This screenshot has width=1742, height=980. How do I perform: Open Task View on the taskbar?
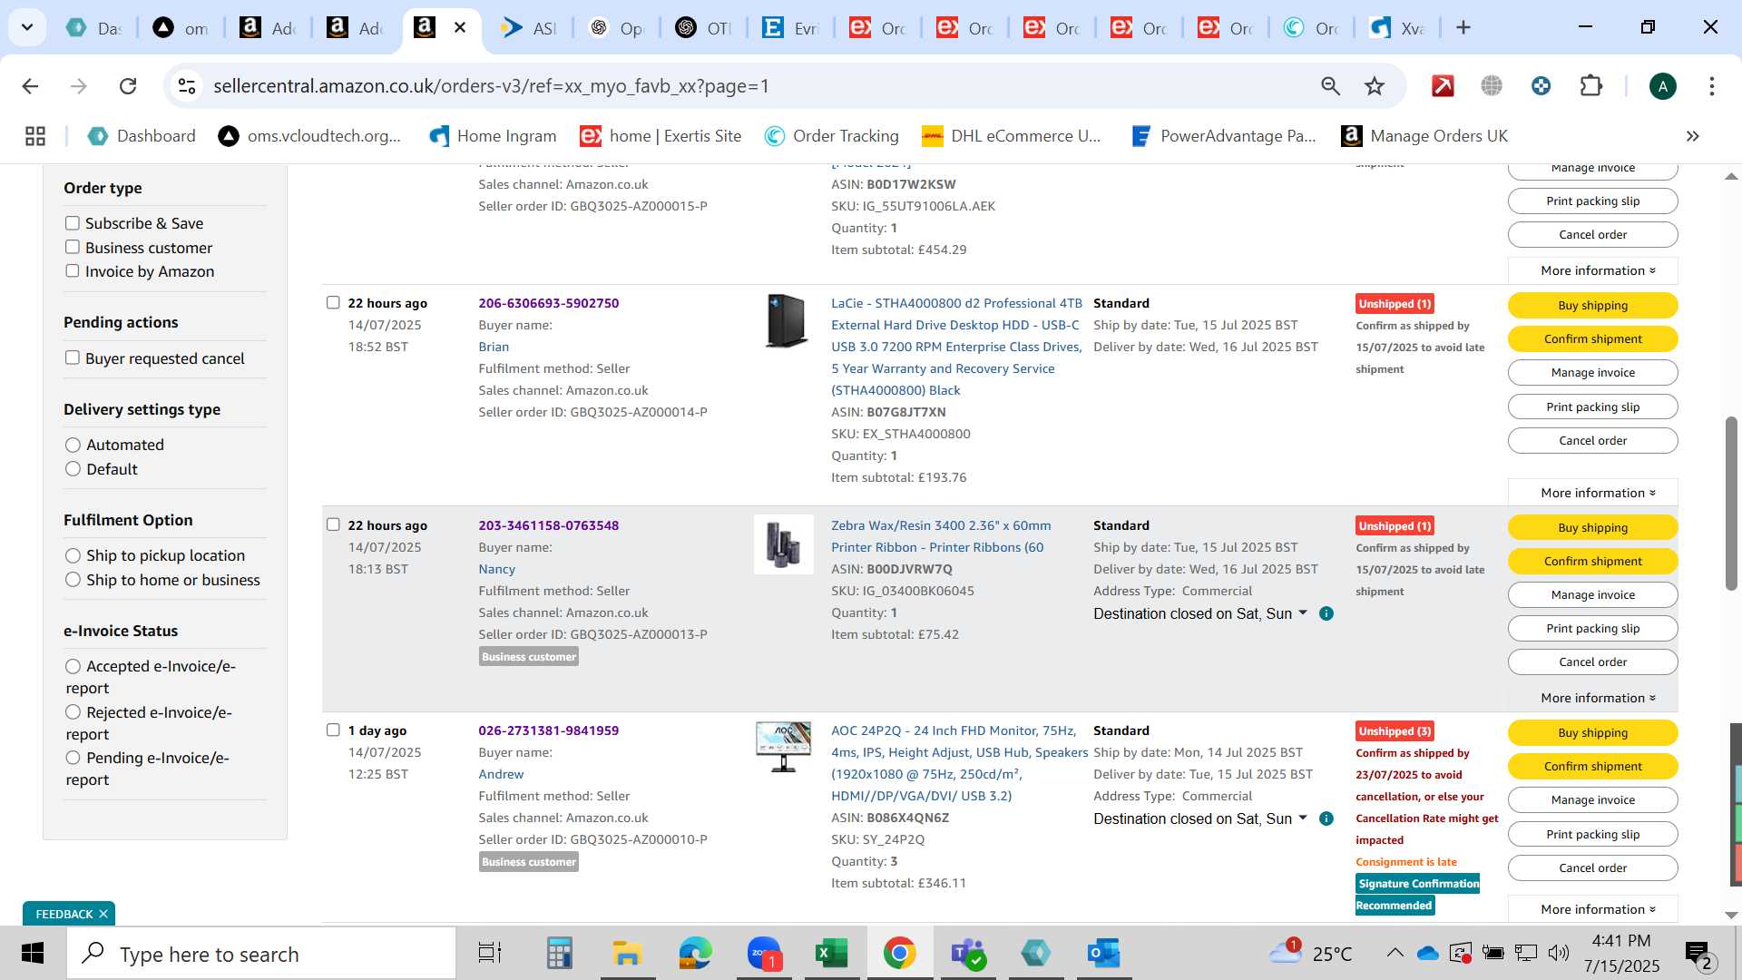click(x=490, y=954)
